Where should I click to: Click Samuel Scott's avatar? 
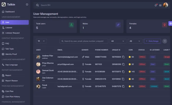[38, 72]
